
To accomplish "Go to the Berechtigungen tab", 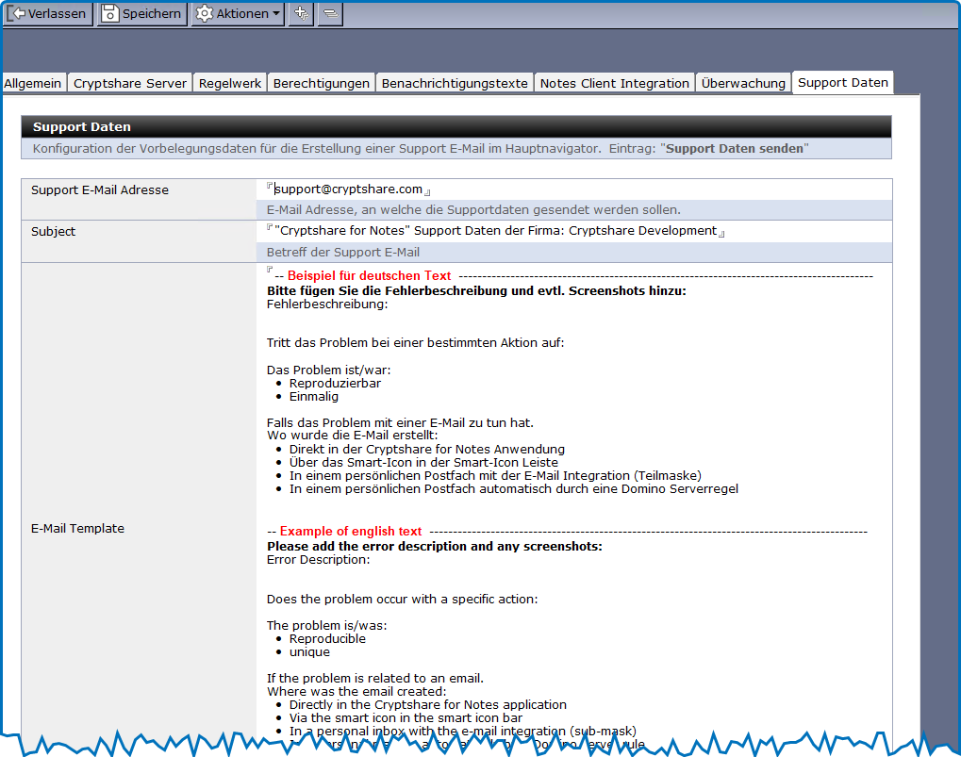I will click(x=321, y=83).
